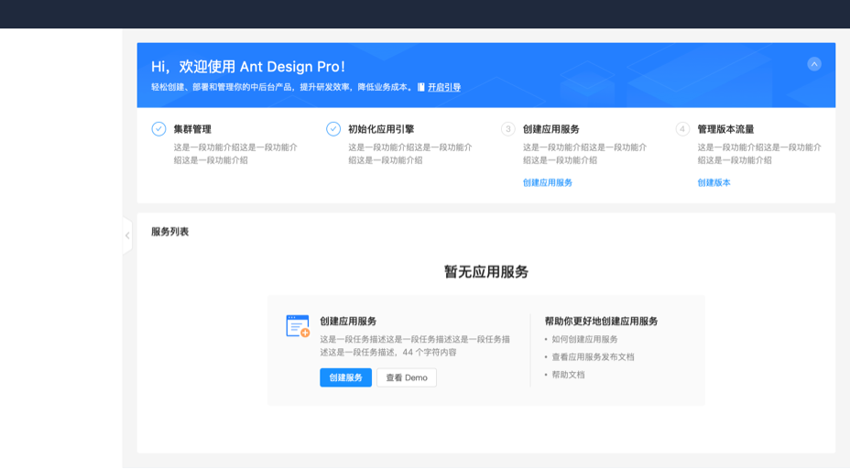
Task: Click the checkmark icon for 初始化应用引擎
Action: 333,129
